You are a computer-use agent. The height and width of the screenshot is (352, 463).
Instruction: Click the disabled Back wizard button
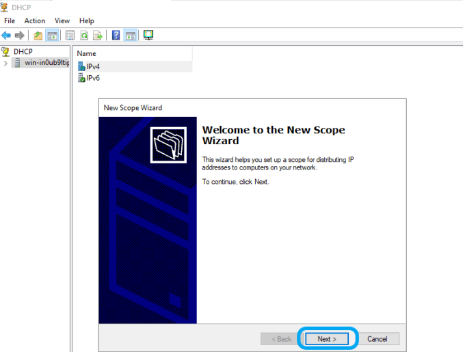coord(282,339)
